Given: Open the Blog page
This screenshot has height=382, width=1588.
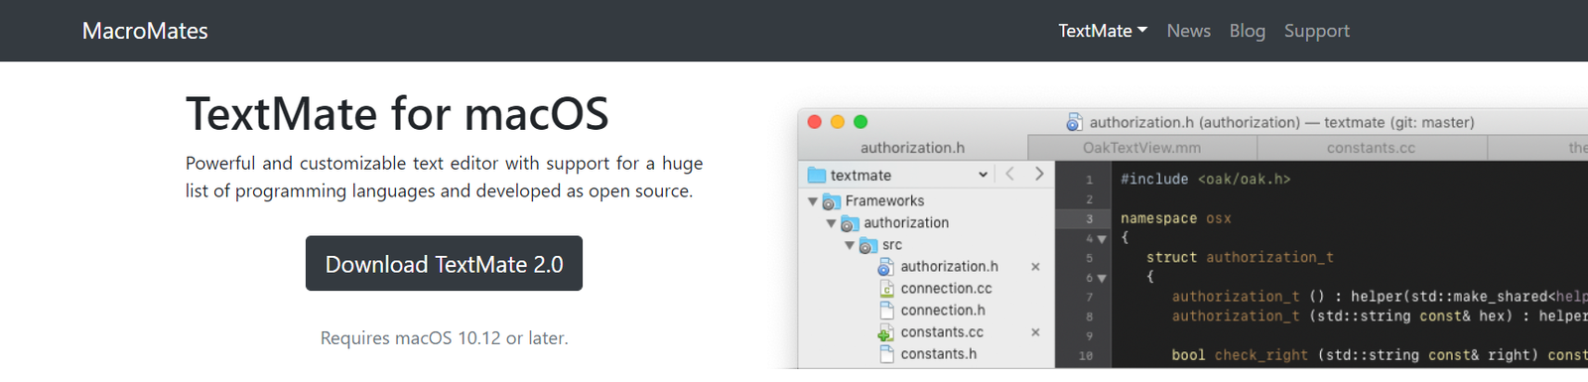Looking at the screenshot, I should (x=1247, y=31).
